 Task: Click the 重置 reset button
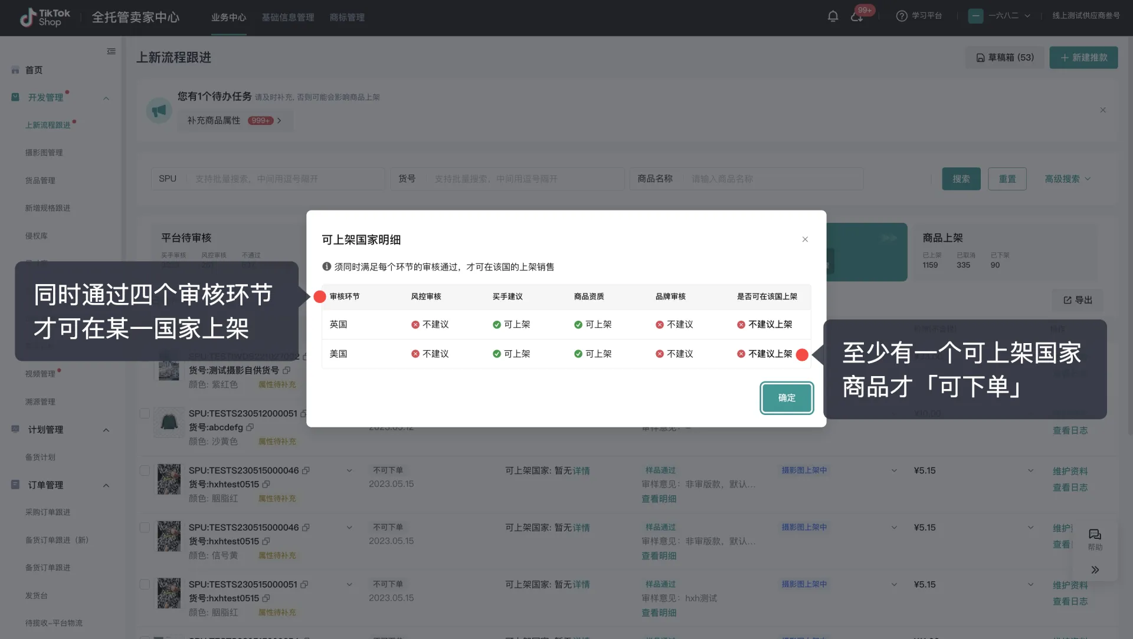pyautogui.click(x=1007, y=179)
